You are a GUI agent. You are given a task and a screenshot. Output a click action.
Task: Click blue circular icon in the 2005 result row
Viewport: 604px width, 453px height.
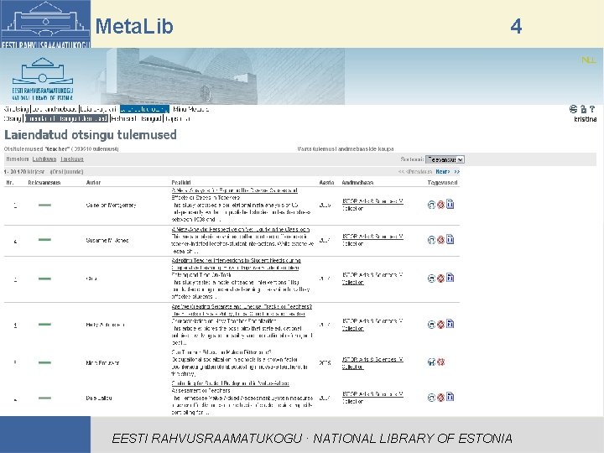(x=431, y=362)
